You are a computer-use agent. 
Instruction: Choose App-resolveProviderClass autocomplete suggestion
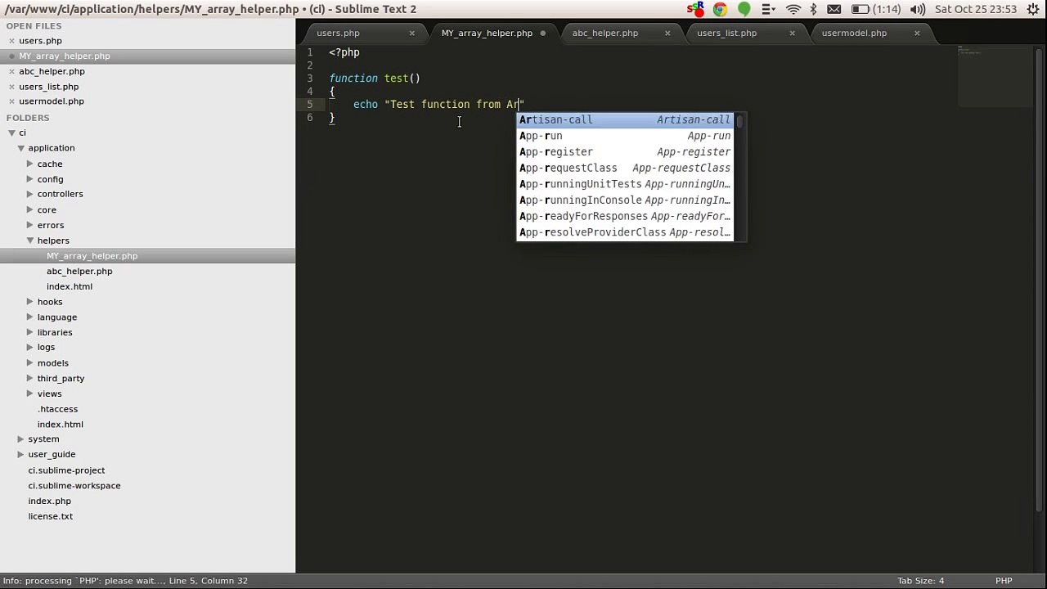click(x=625, y=232)
